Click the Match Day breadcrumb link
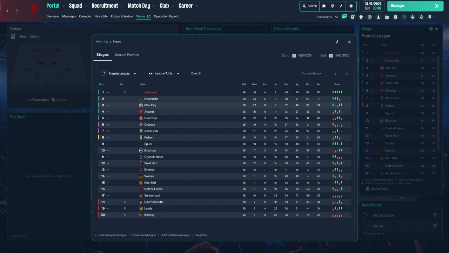 click(x=102, y=42)
